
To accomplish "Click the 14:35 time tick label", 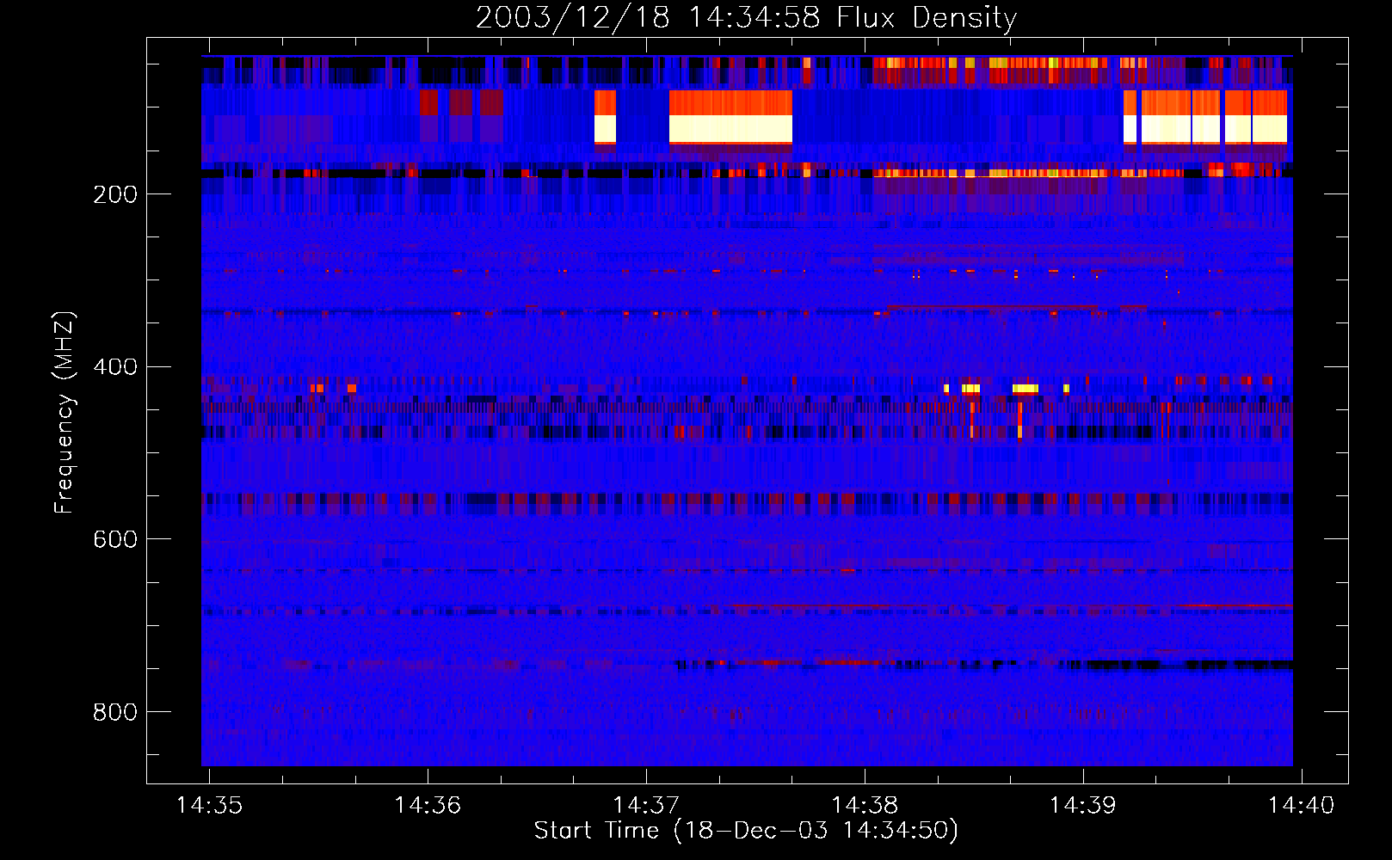I will [x=209, y=805].
